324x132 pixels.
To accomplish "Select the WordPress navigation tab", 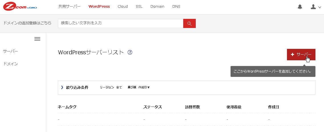I will point(99,6).
